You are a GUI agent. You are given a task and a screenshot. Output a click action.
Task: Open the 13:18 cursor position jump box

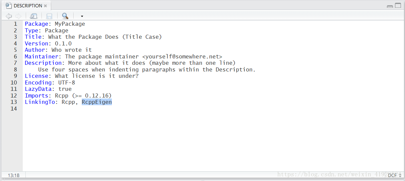14,175
